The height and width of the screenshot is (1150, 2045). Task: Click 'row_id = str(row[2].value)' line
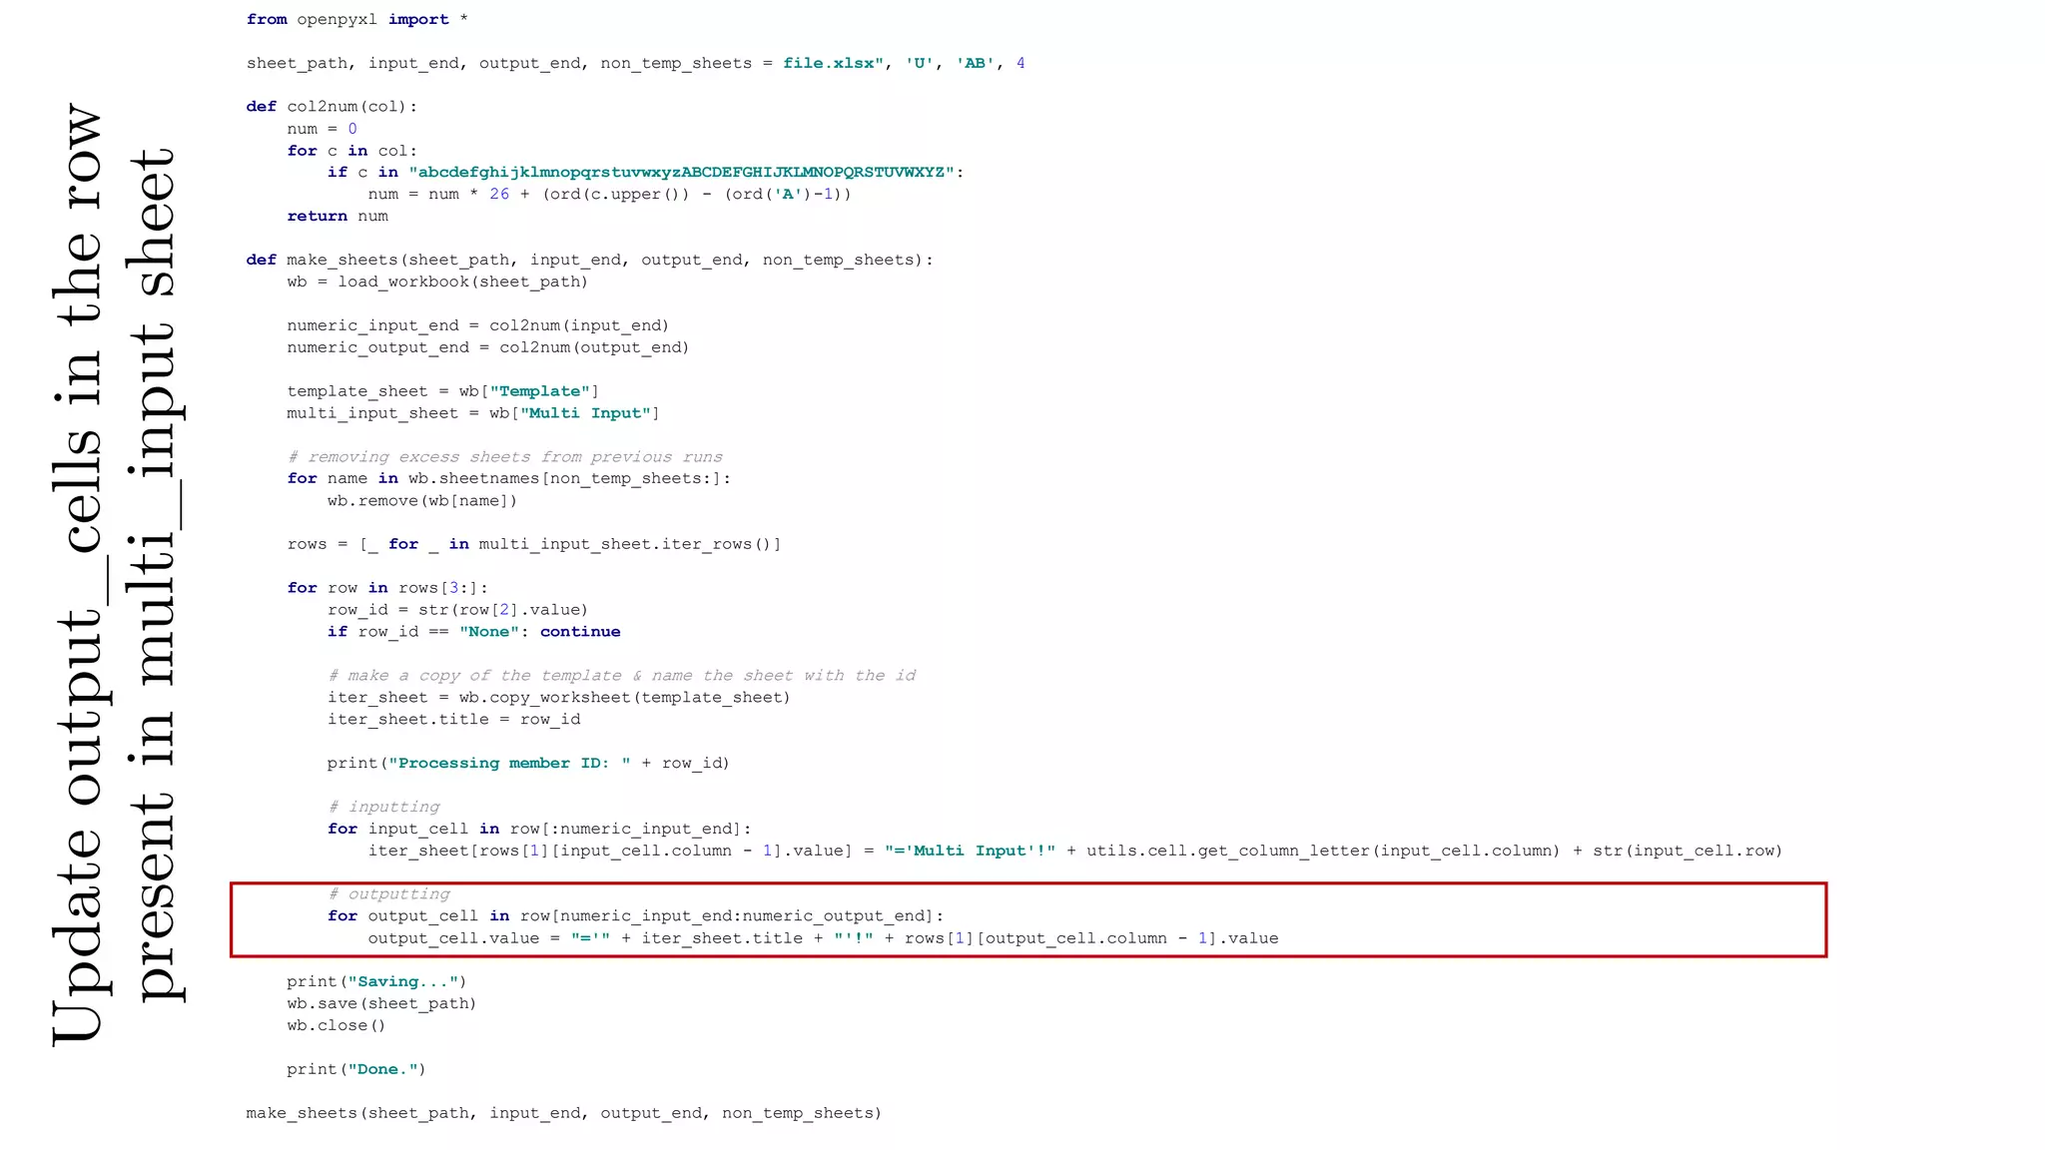coord(458,611)
